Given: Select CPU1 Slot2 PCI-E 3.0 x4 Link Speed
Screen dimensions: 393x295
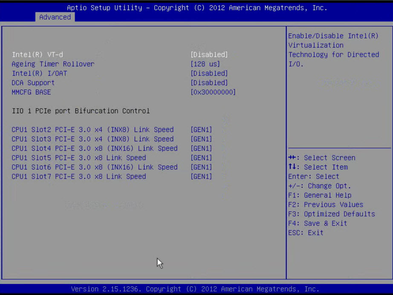Looking at the screenshot, I should point(92,129).
